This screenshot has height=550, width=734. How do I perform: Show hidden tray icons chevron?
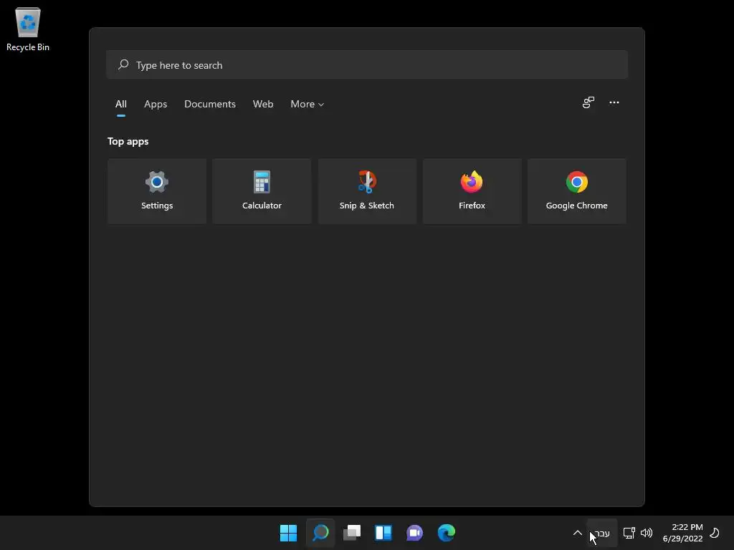point(577,533)
